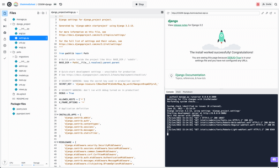Open the version history icon
Viewport: 279px width, 168px height.
61,4
